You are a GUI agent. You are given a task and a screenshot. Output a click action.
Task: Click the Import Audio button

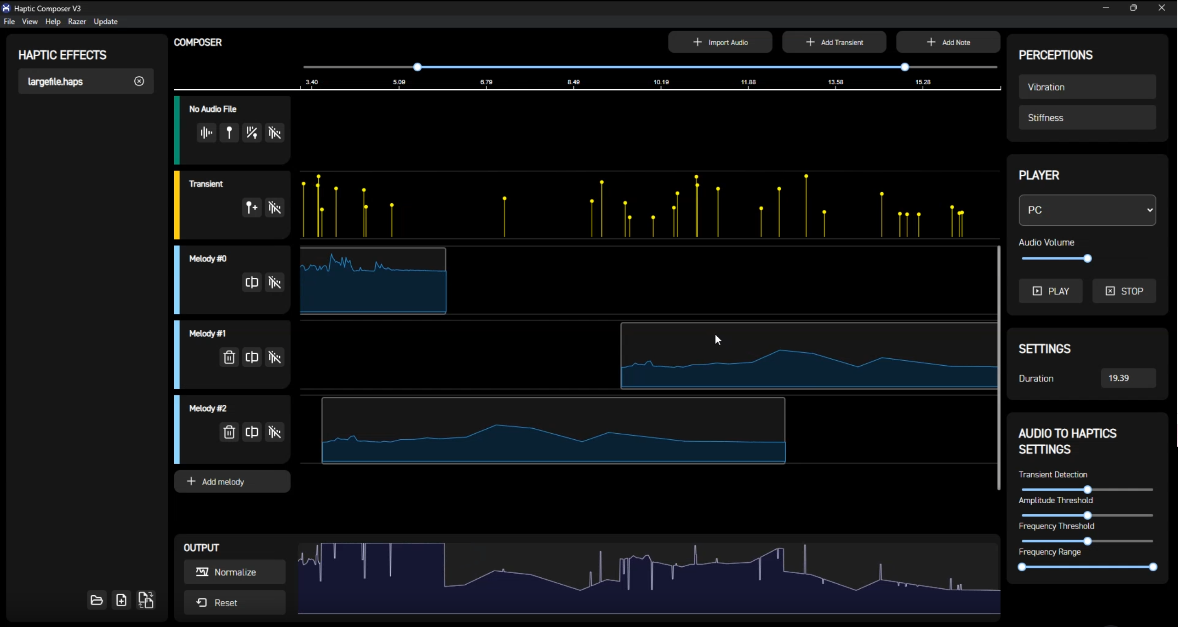pyautogui.click(x=720, y=42)
